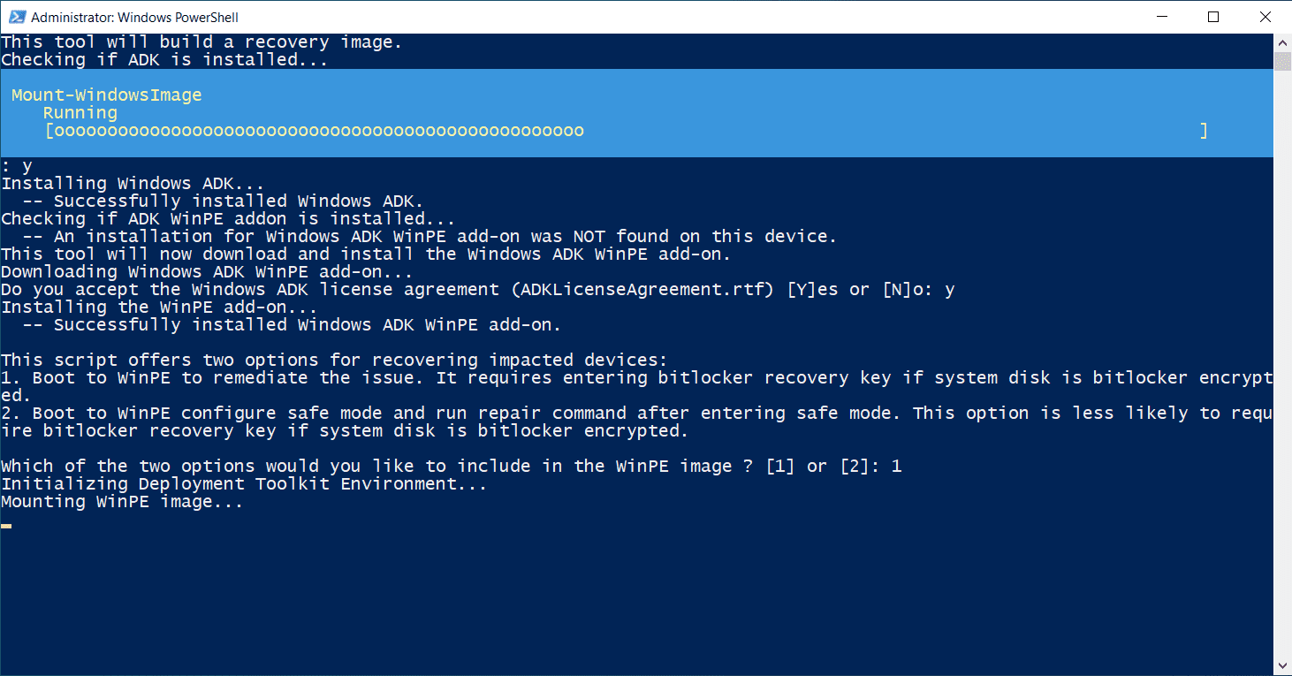The image size is (1292, 676).
Task: Click the scrollbar down arrow
Action: [1282, 665]
